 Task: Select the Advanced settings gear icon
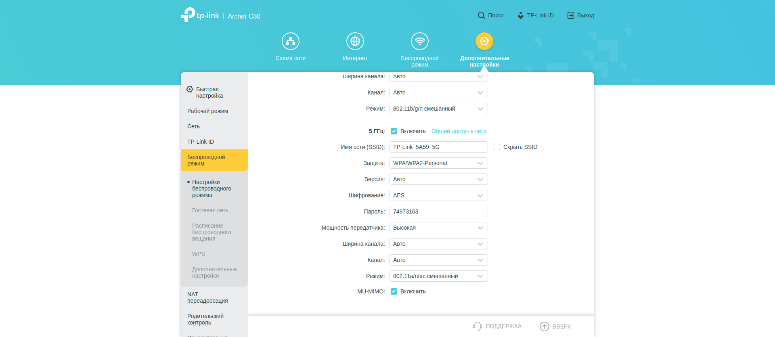(484, 41)
